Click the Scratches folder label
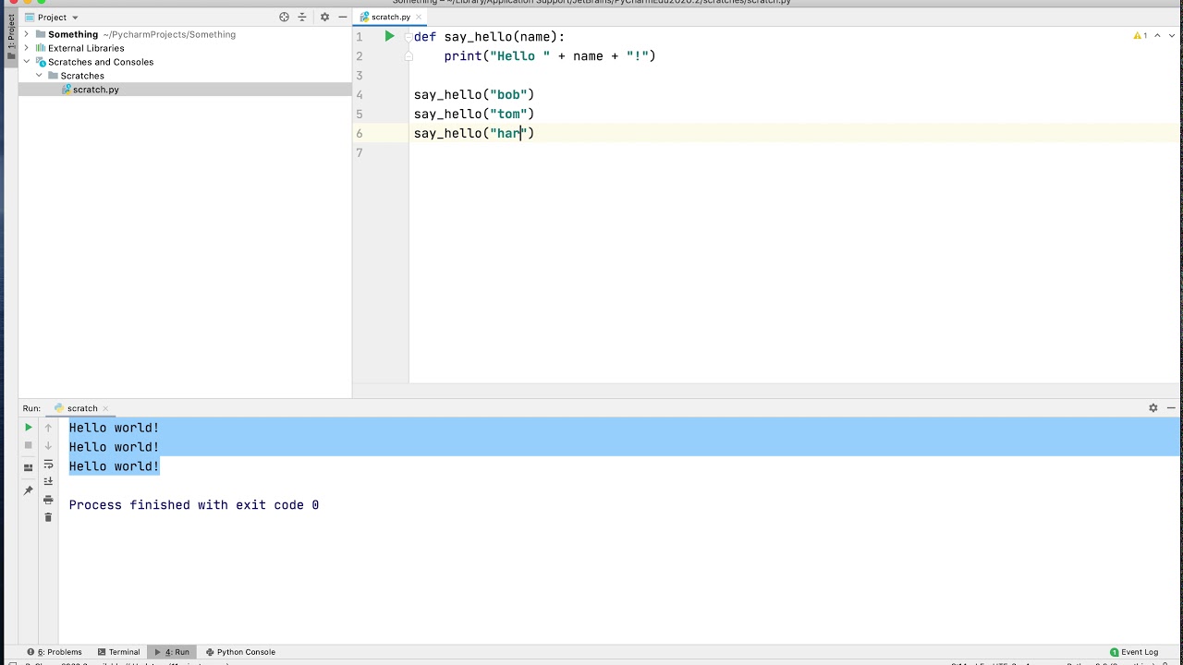Screen dimensions: 1183x665 click(x=82, y=76)
